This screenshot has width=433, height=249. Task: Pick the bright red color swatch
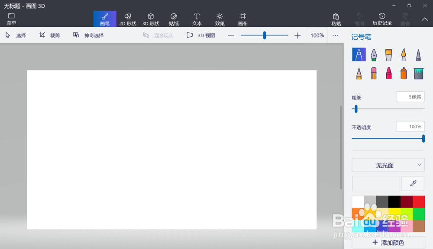419,202
